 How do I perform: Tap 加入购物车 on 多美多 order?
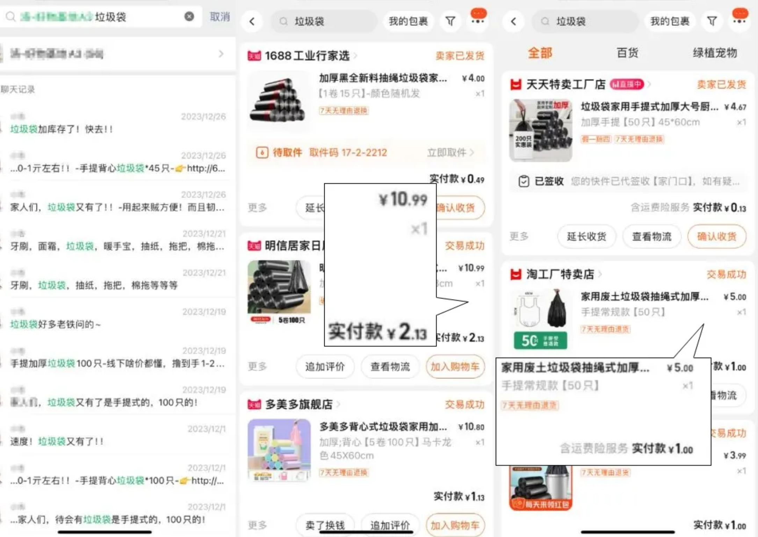point(455,525)
